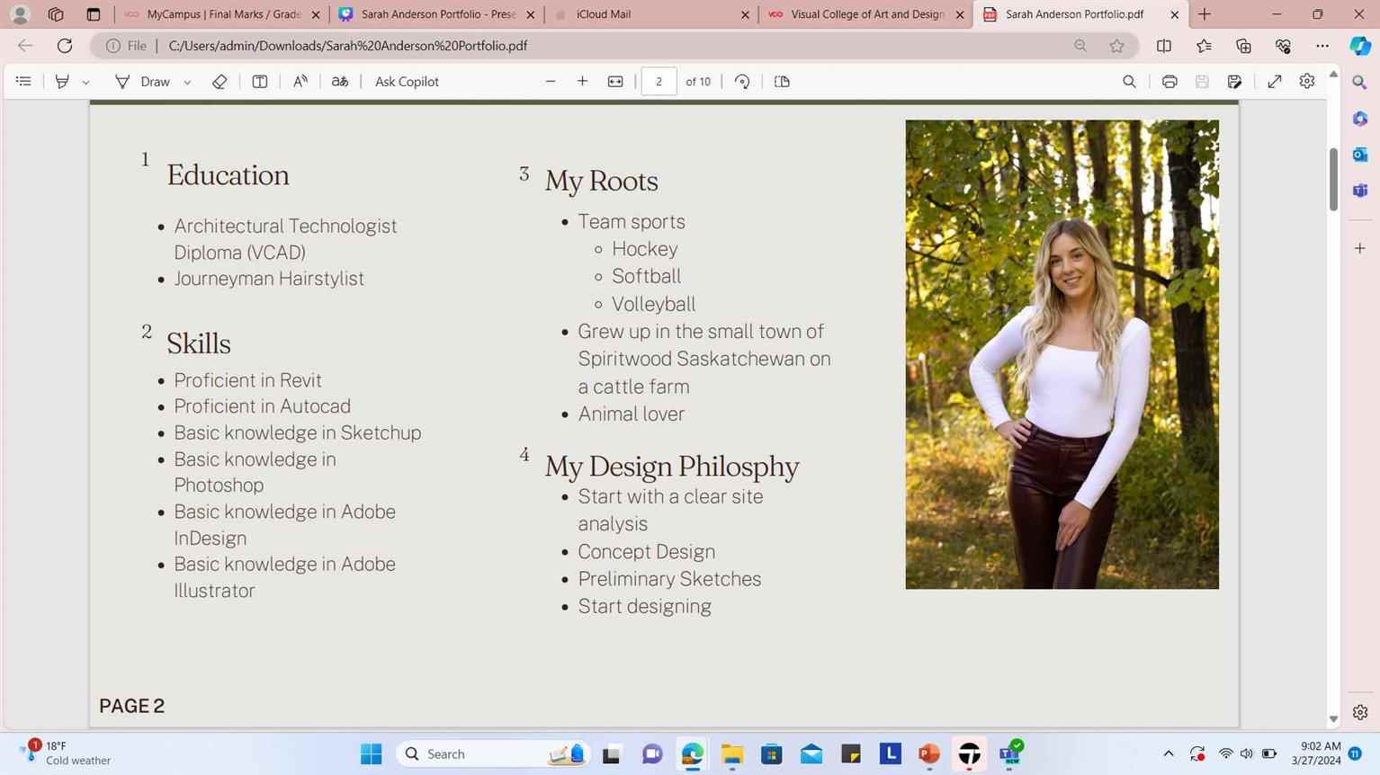Zoom in the PDF page
The image size is (1380, 775).
click(583, 82)
